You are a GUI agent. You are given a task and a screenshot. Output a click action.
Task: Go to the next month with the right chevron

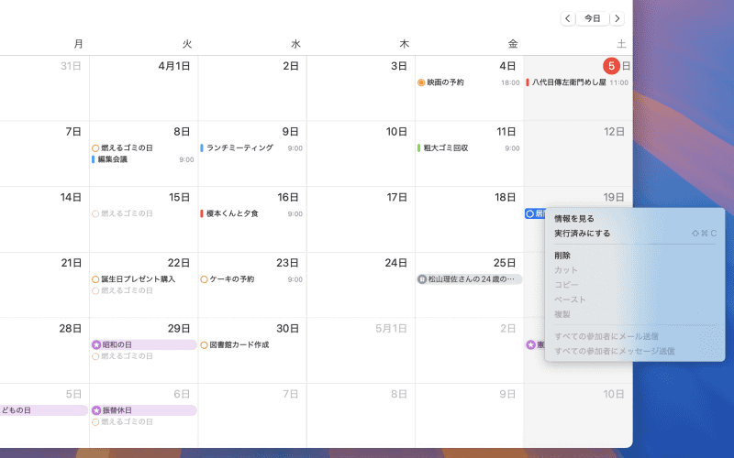point(617,18)
